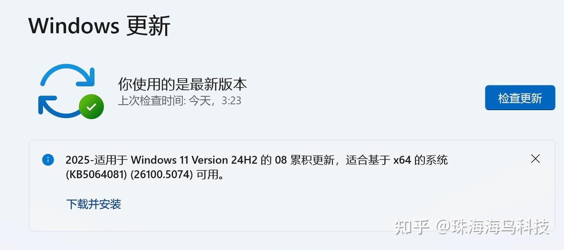The width and height of the screenshot is (564, 250).
Task: Click the 上次检查时间: 今天, 3:23 line
Action: 179,101
